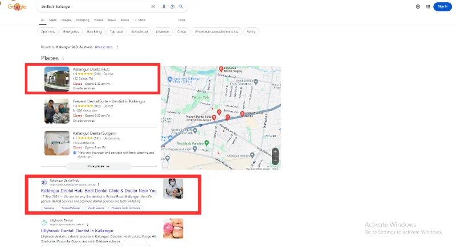Open Places section options menu
The height and width of the screenshot is (247, 456).
point(63,59)
